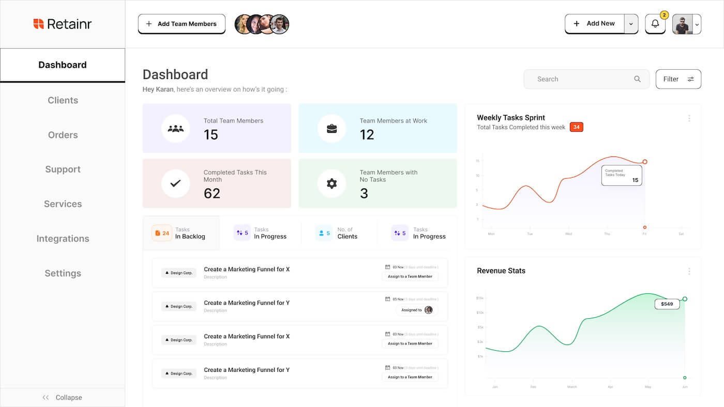The height and width of the screenshot is (407, 724).
Task: Click the search magnifier icon
Action: [637, 79]
